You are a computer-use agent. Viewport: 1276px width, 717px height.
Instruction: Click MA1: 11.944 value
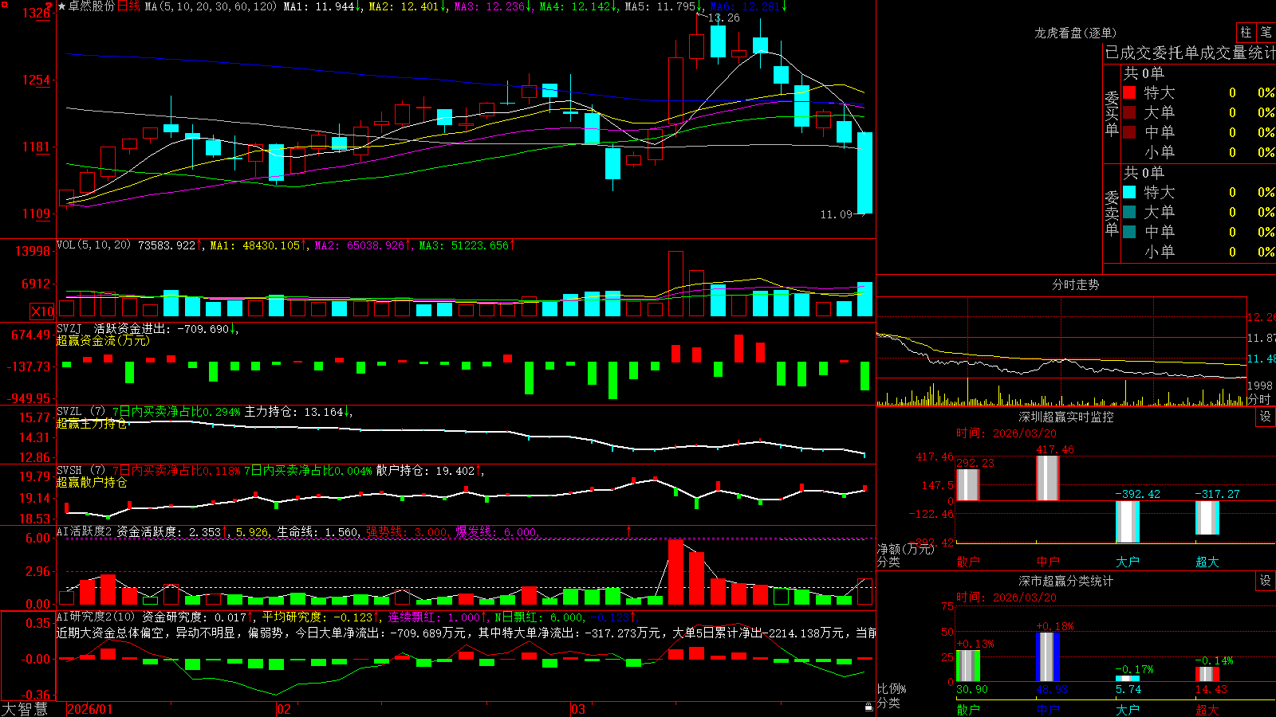(x=319, y=6)
